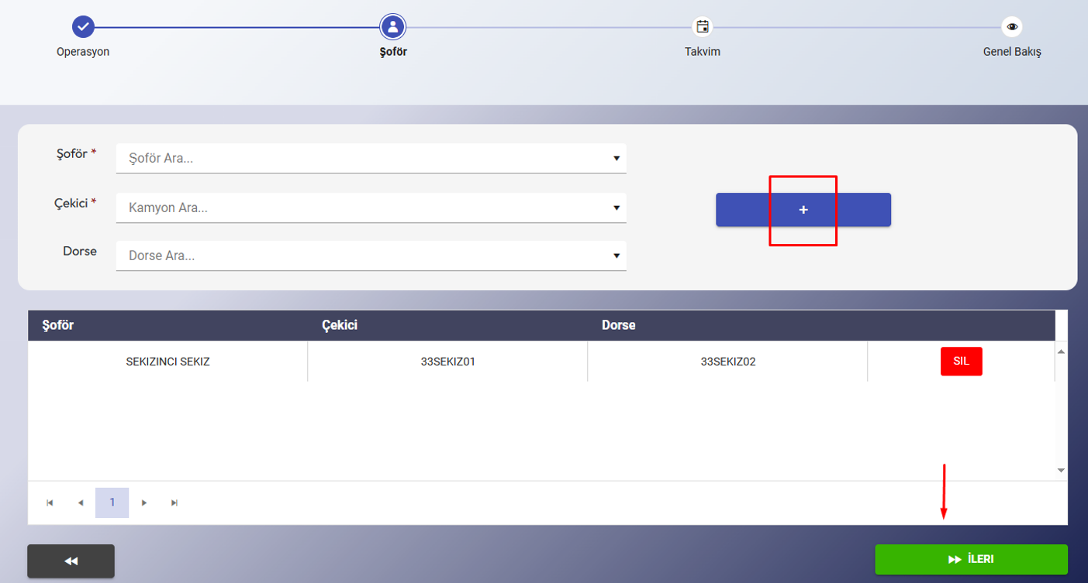Go to last page of table
Image resolution: width=1088 pixels, height=583 pixels.
[x=174, y=503]
